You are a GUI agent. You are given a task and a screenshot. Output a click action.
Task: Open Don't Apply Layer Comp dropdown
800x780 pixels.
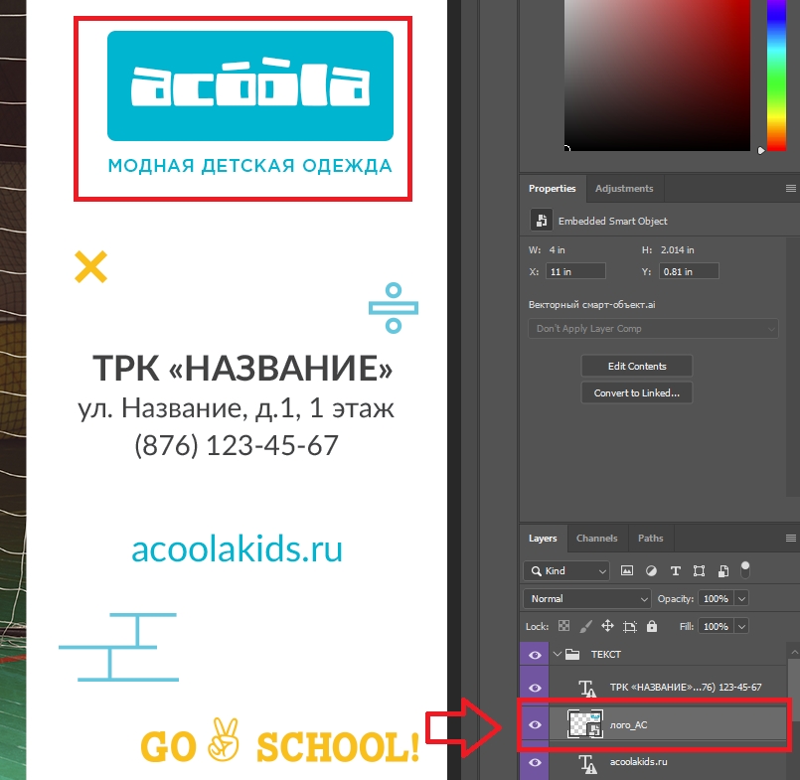[x=653, y=329]
